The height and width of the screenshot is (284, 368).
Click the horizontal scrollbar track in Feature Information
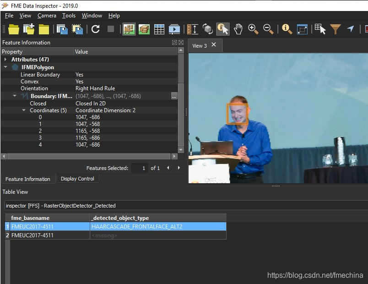point(89,156)
